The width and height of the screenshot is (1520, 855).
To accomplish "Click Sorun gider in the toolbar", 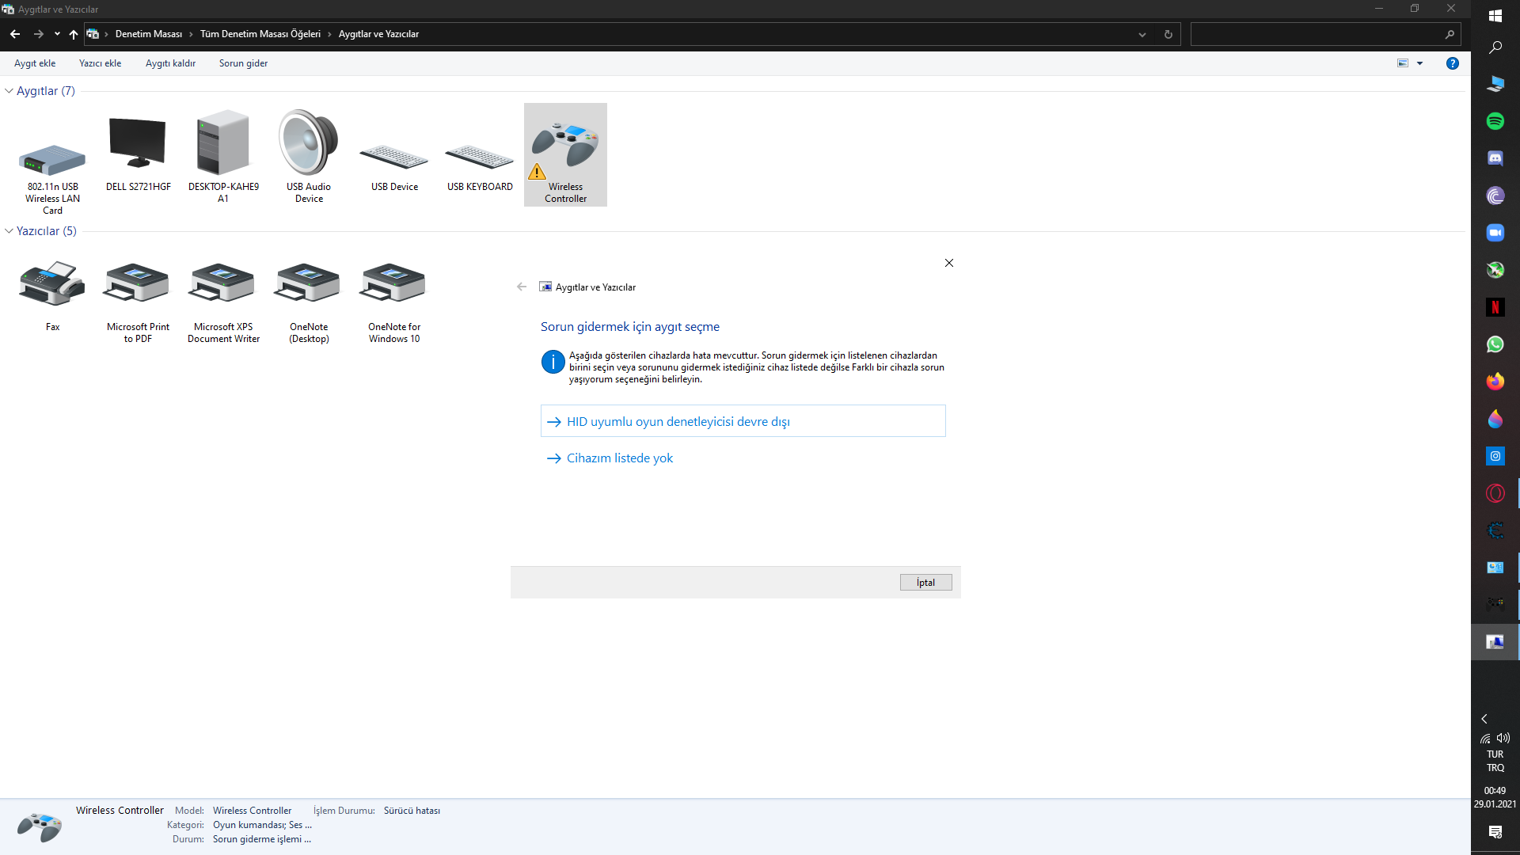I will (243, 63).
